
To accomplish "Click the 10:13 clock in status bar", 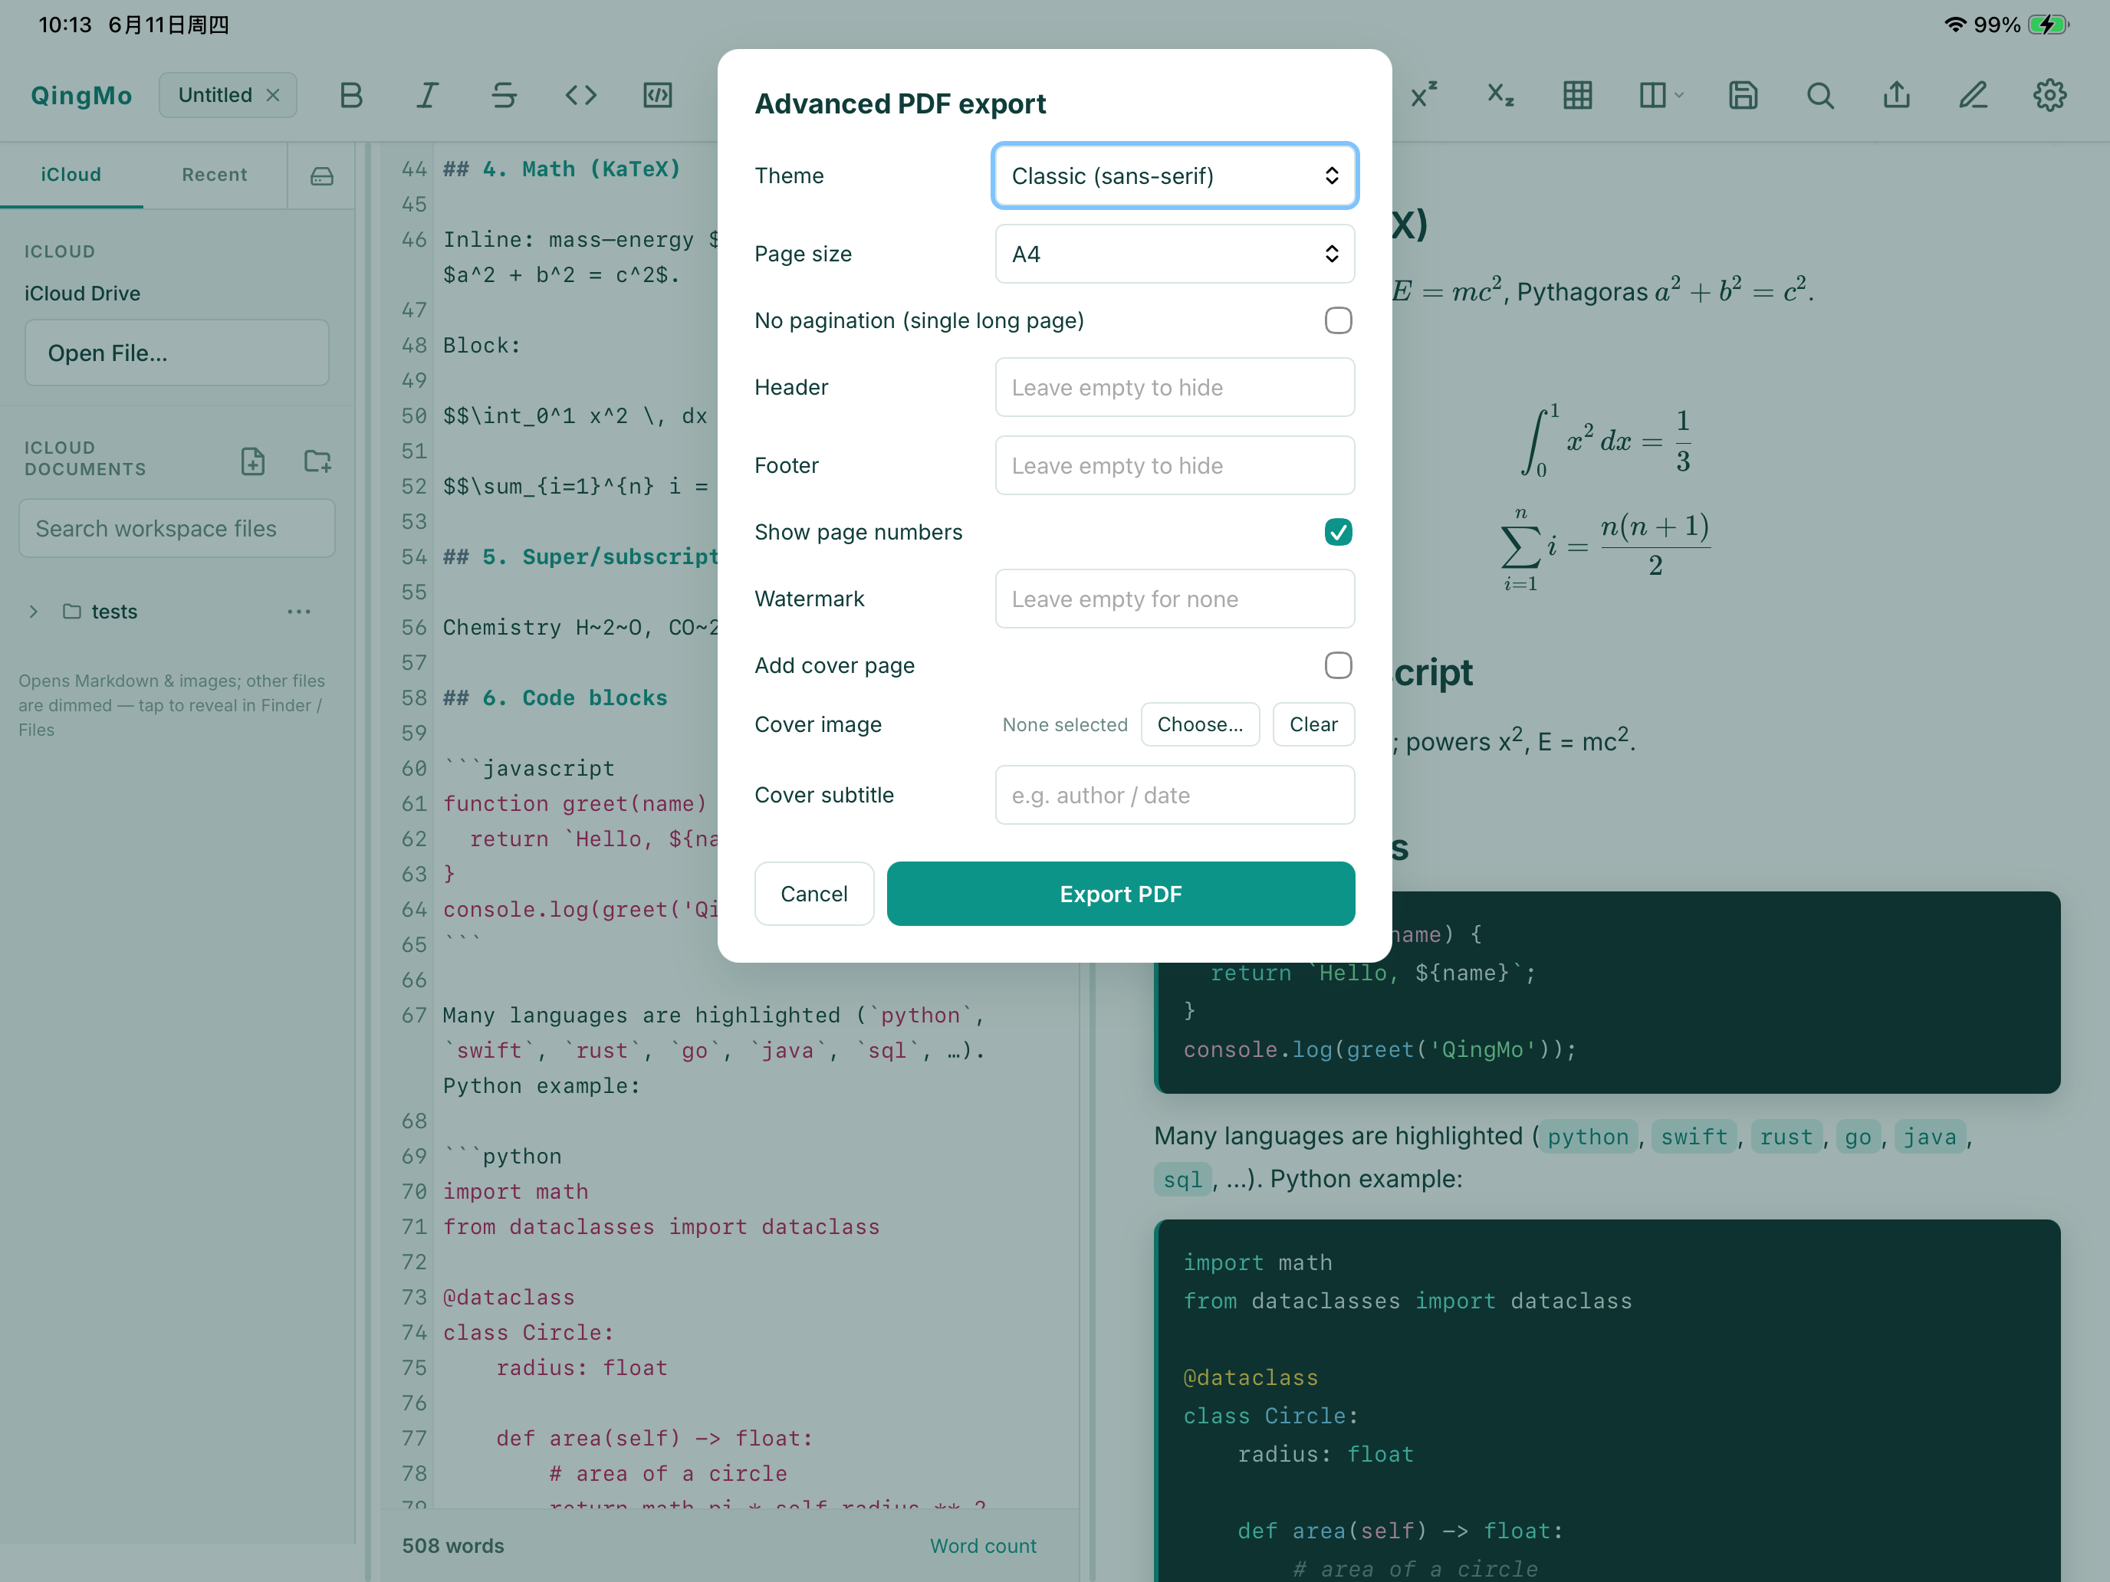I will pyautogui.click(x=65, y=25).
